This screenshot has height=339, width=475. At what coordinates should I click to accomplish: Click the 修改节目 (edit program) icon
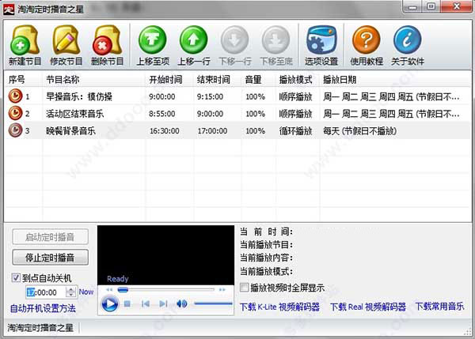[x=66, y=40]
